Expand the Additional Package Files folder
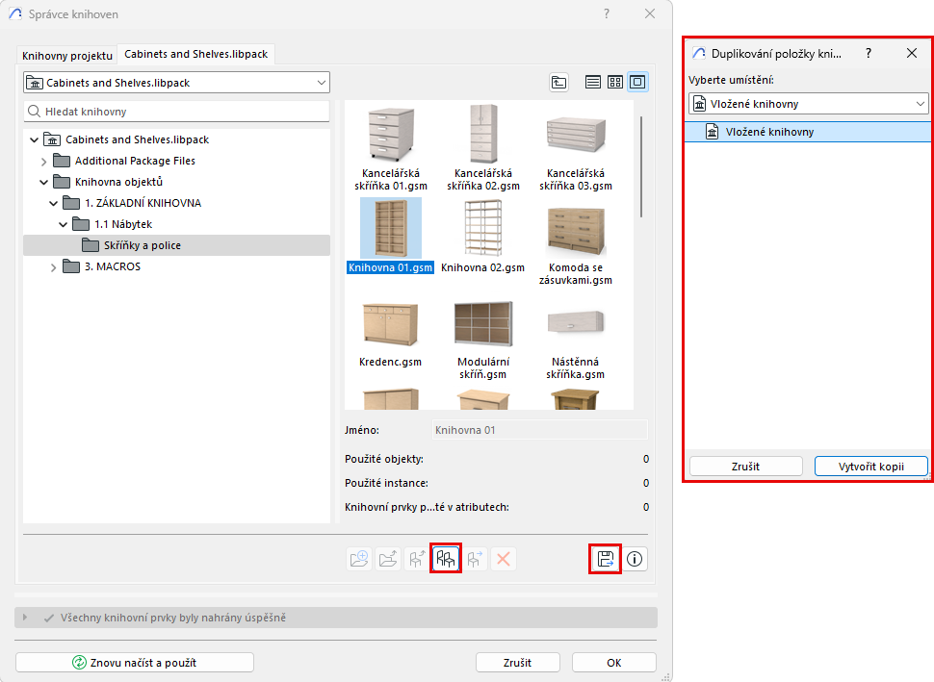This screenshot has width=934, height=682. click(x=43, y=162)
